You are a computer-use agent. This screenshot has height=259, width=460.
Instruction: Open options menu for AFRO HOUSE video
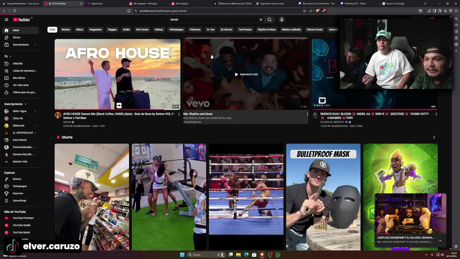(179, 114)
